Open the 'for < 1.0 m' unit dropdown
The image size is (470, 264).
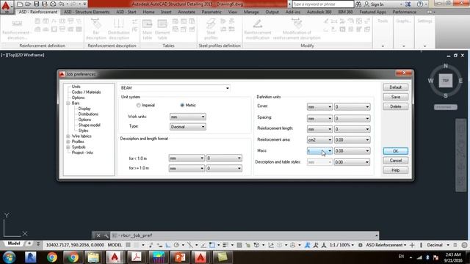187,158
